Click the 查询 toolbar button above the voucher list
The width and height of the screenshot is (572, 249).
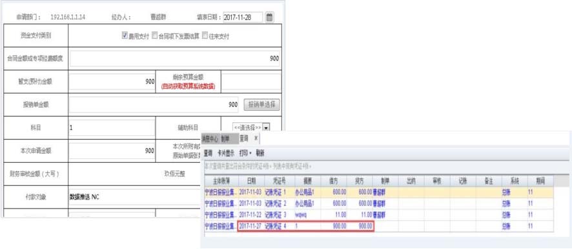[209, 153]
